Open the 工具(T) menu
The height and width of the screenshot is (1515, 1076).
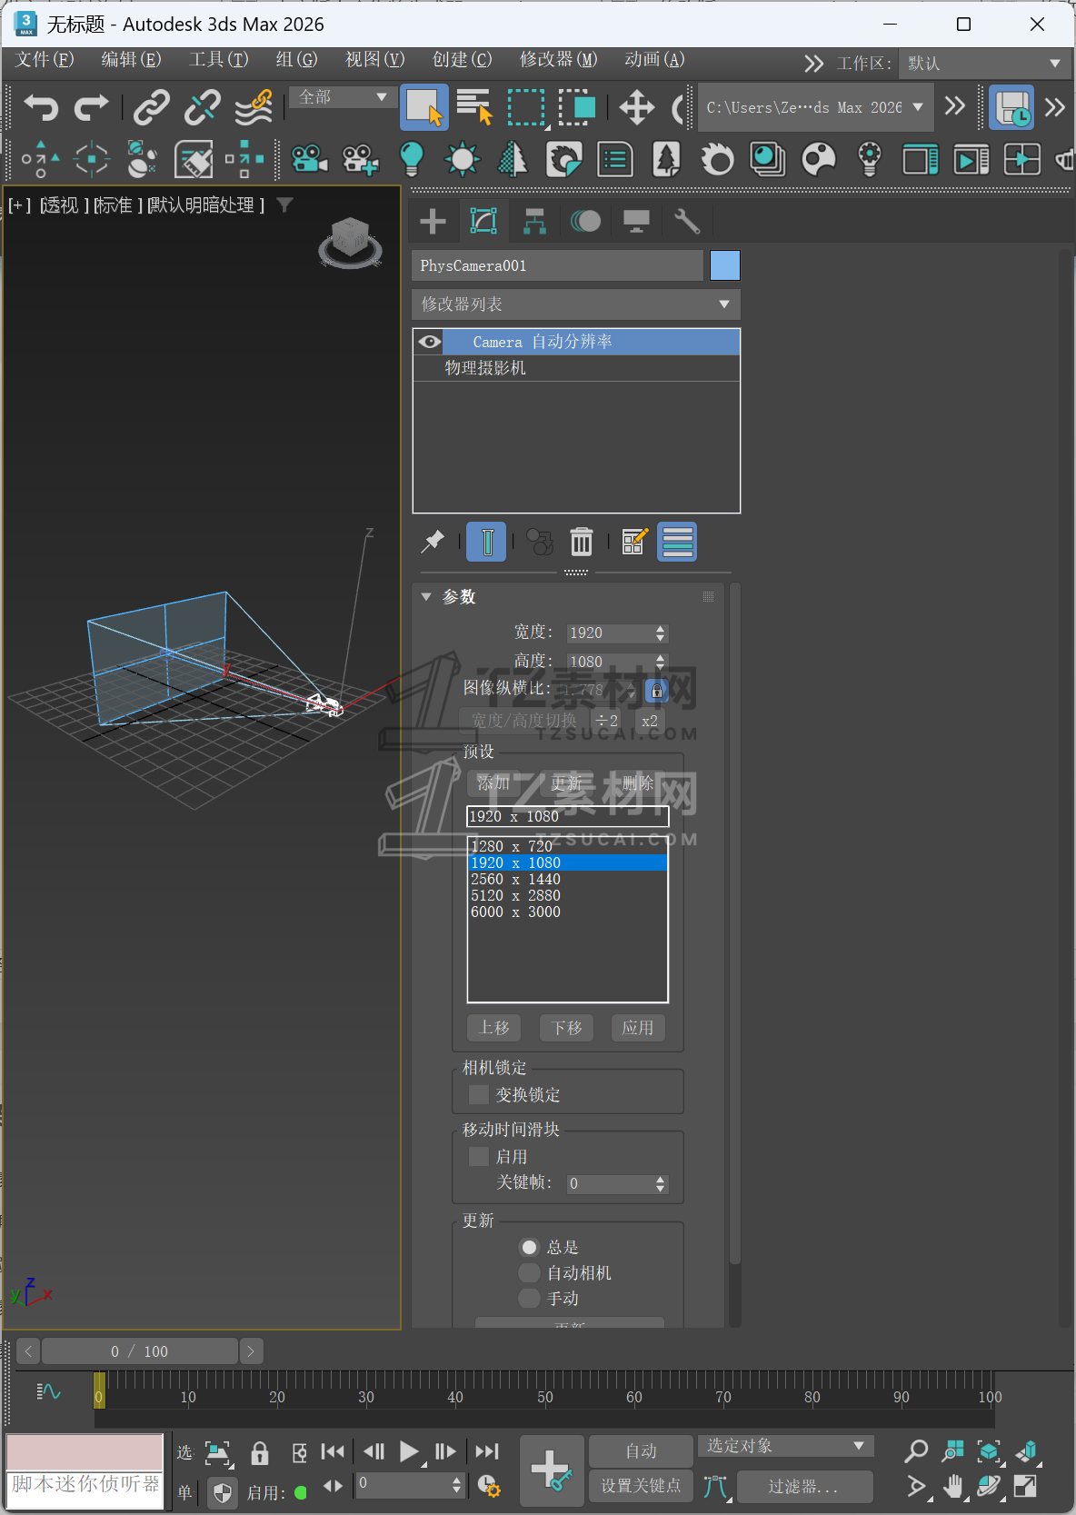click(x=218, y=60)
